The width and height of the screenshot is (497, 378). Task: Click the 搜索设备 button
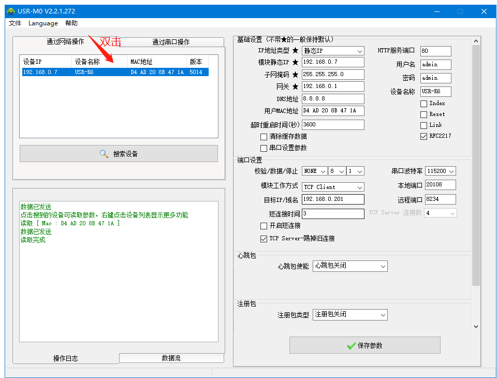[119, 154]
